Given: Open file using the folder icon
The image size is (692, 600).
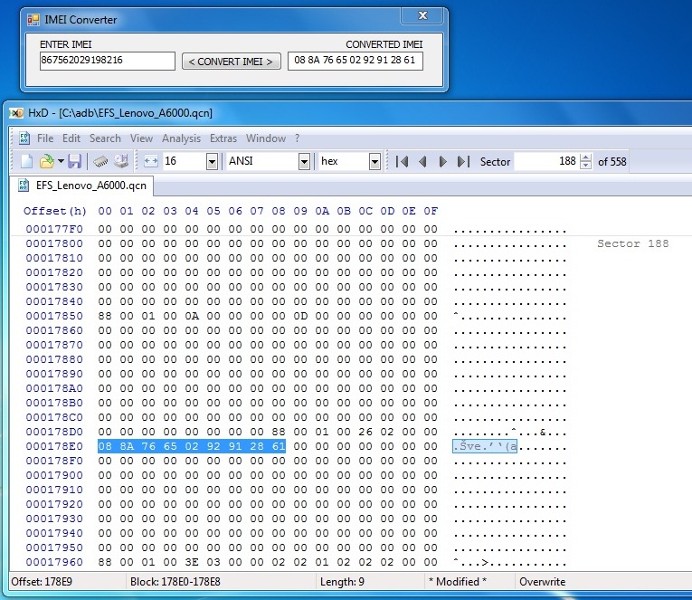Looking at the screenshot, I should point(46,161).
